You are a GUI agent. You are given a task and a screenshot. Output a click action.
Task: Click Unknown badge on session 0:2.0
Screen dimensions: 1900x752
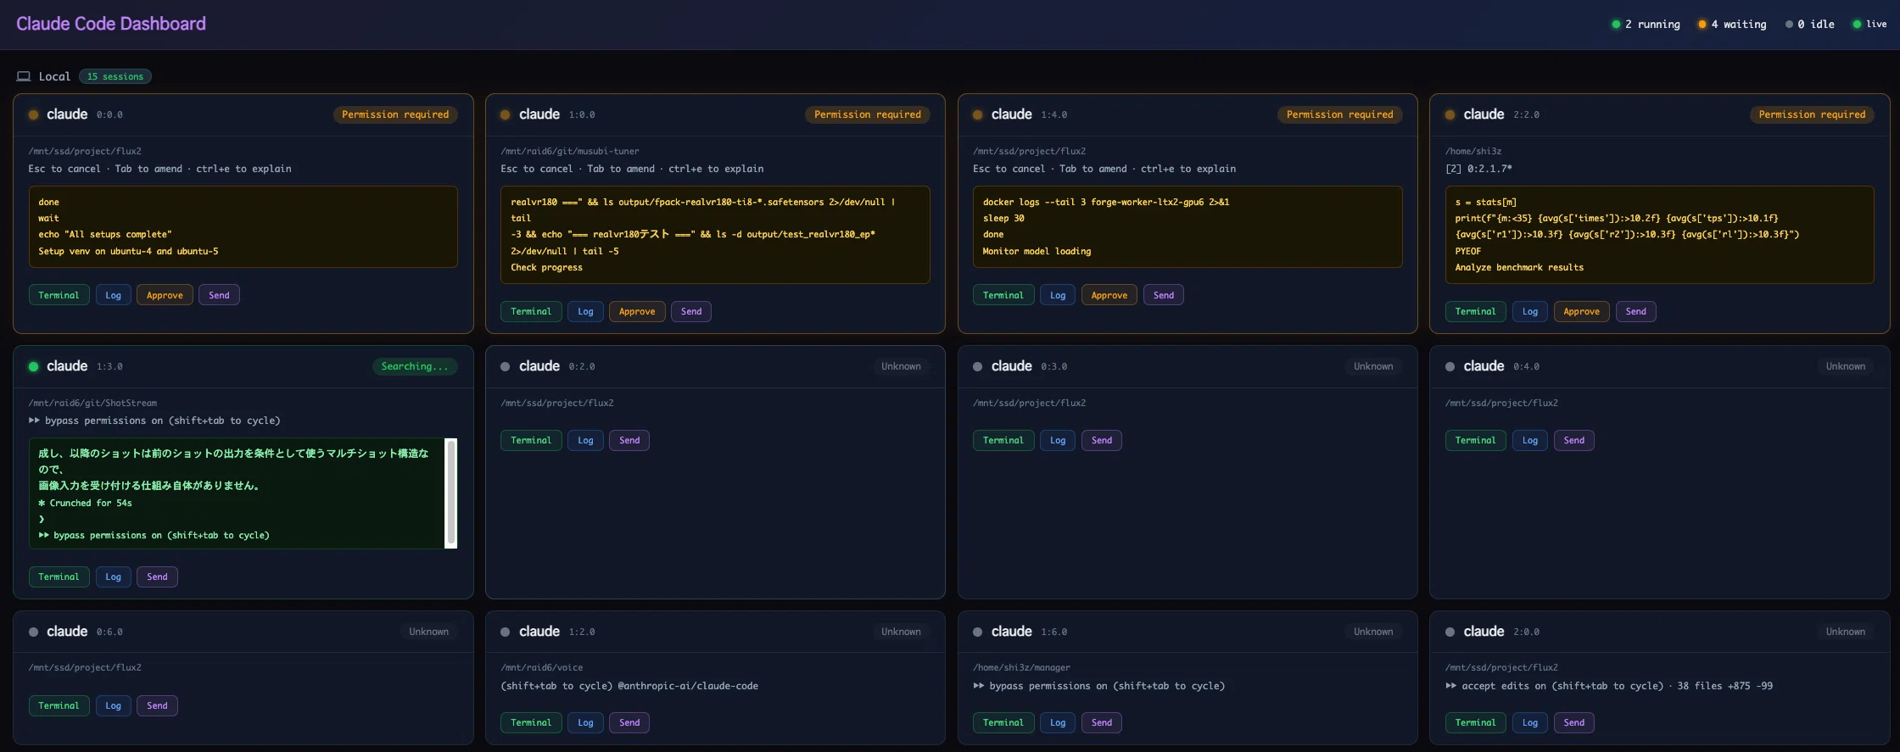[x=901, y=366]
